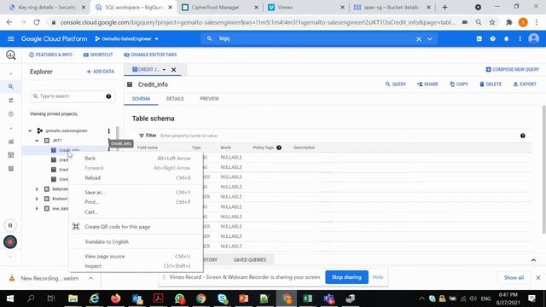Open the header three-dot settings menu

[520, 38]
